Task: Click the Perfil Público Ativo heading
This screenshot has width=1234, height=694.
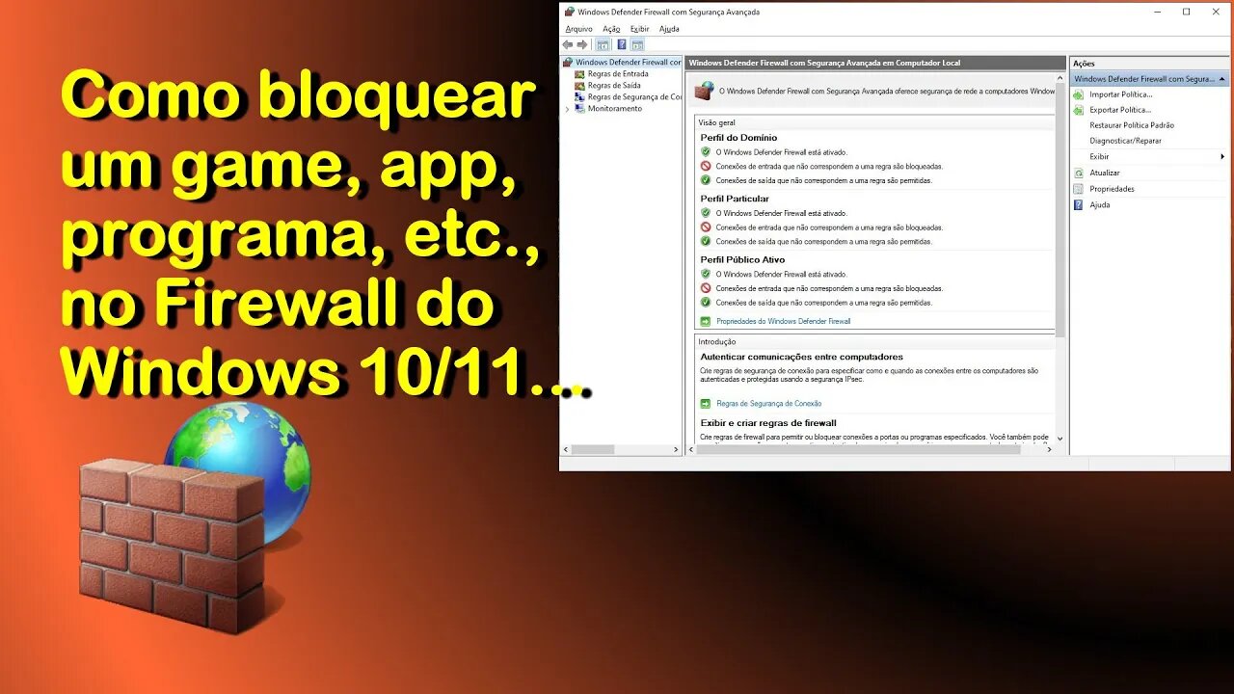Action: 742,259
